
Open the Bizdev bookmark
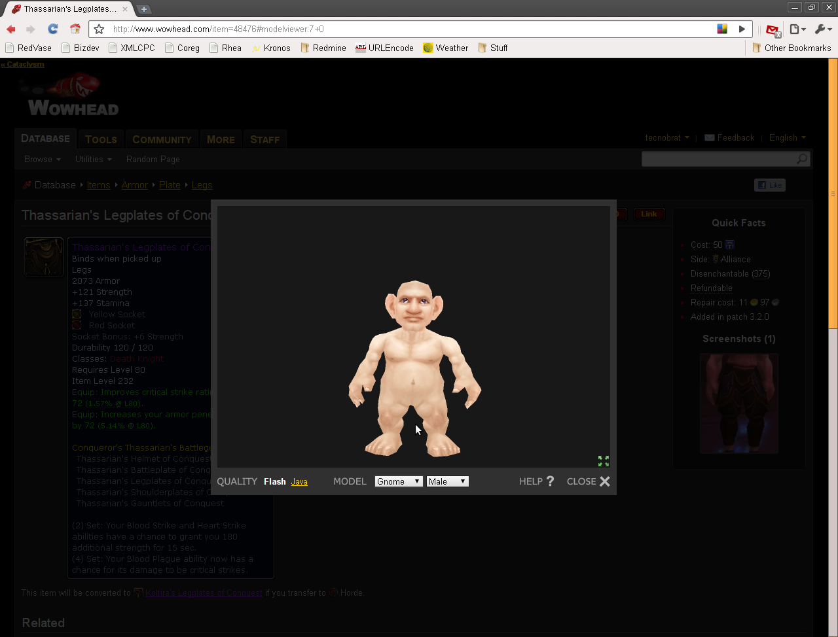80,48
